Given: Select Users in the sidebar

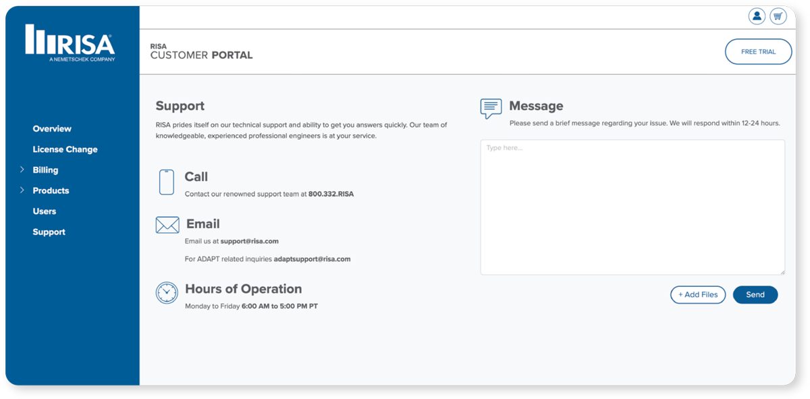Looking at the screenshot, I should tap(45, 211).
